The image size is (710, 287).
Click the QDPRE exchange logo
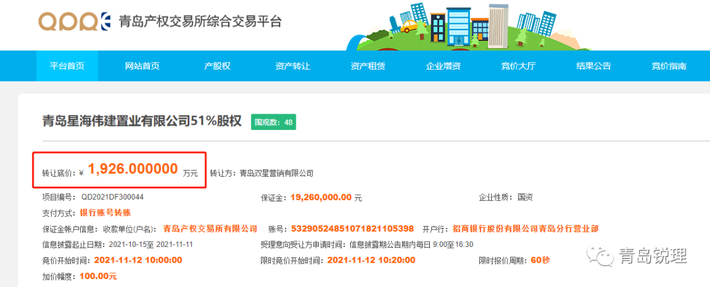(74, 22)
